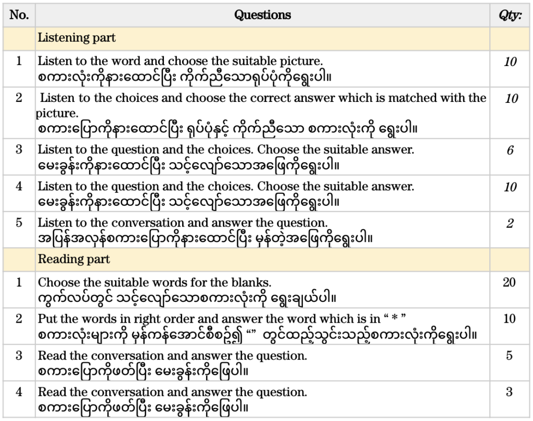Click English text of Reading question 4

172,392
